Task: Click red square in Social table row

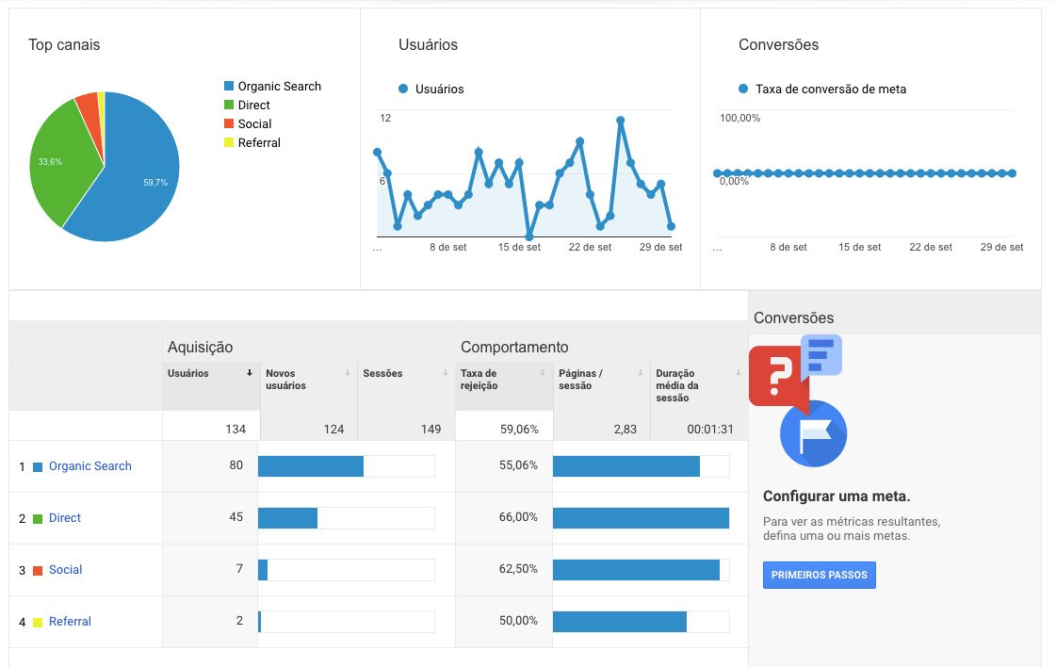Action: (38, 571)
